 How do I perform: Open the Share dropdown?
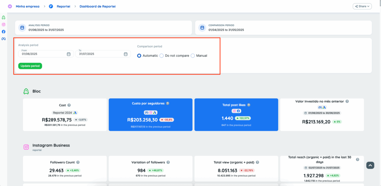pyautogui.click(x=362, y=6)
